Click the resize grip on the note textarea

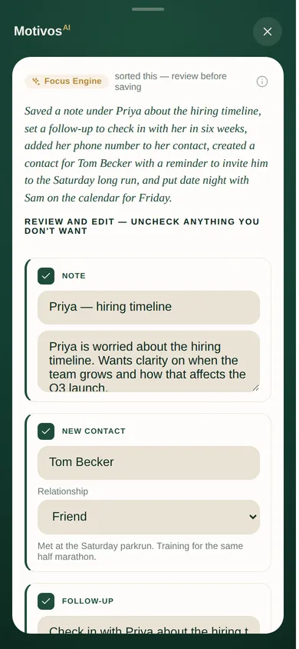point(255,388)
